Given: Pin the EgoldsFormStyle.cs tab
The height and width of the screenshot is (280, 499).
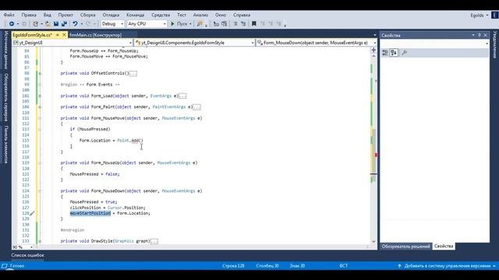Looking at the screenshot, I should [58, 35].
